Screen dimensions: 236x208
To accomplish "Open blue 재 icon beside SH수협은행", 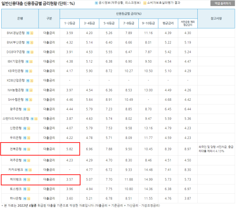I will pyautogui.click(x=27, y=100).
